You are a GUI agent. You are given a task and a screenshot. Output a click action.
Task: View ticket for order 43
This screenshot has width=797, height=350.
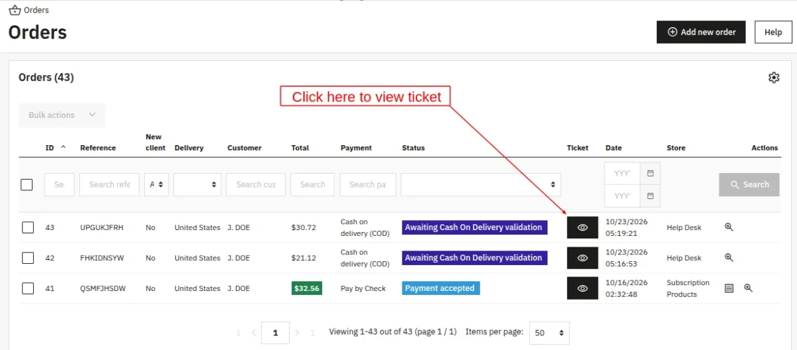tap(582, 227)
